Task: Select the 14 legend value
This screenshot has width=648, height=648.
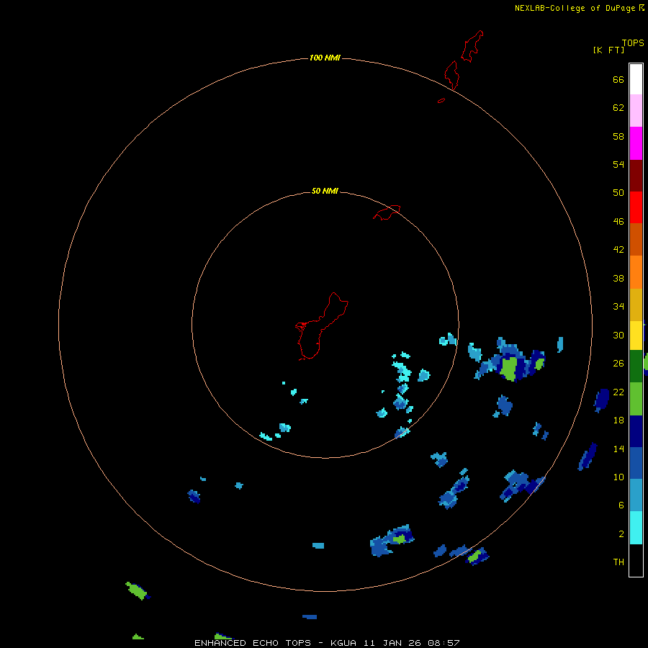Action: 618,449
